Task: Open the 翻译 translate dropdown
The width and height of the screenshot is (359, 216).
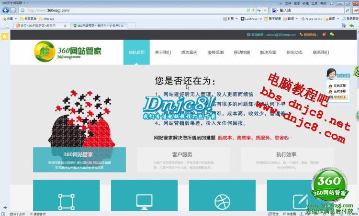Action: coord(291,19)
